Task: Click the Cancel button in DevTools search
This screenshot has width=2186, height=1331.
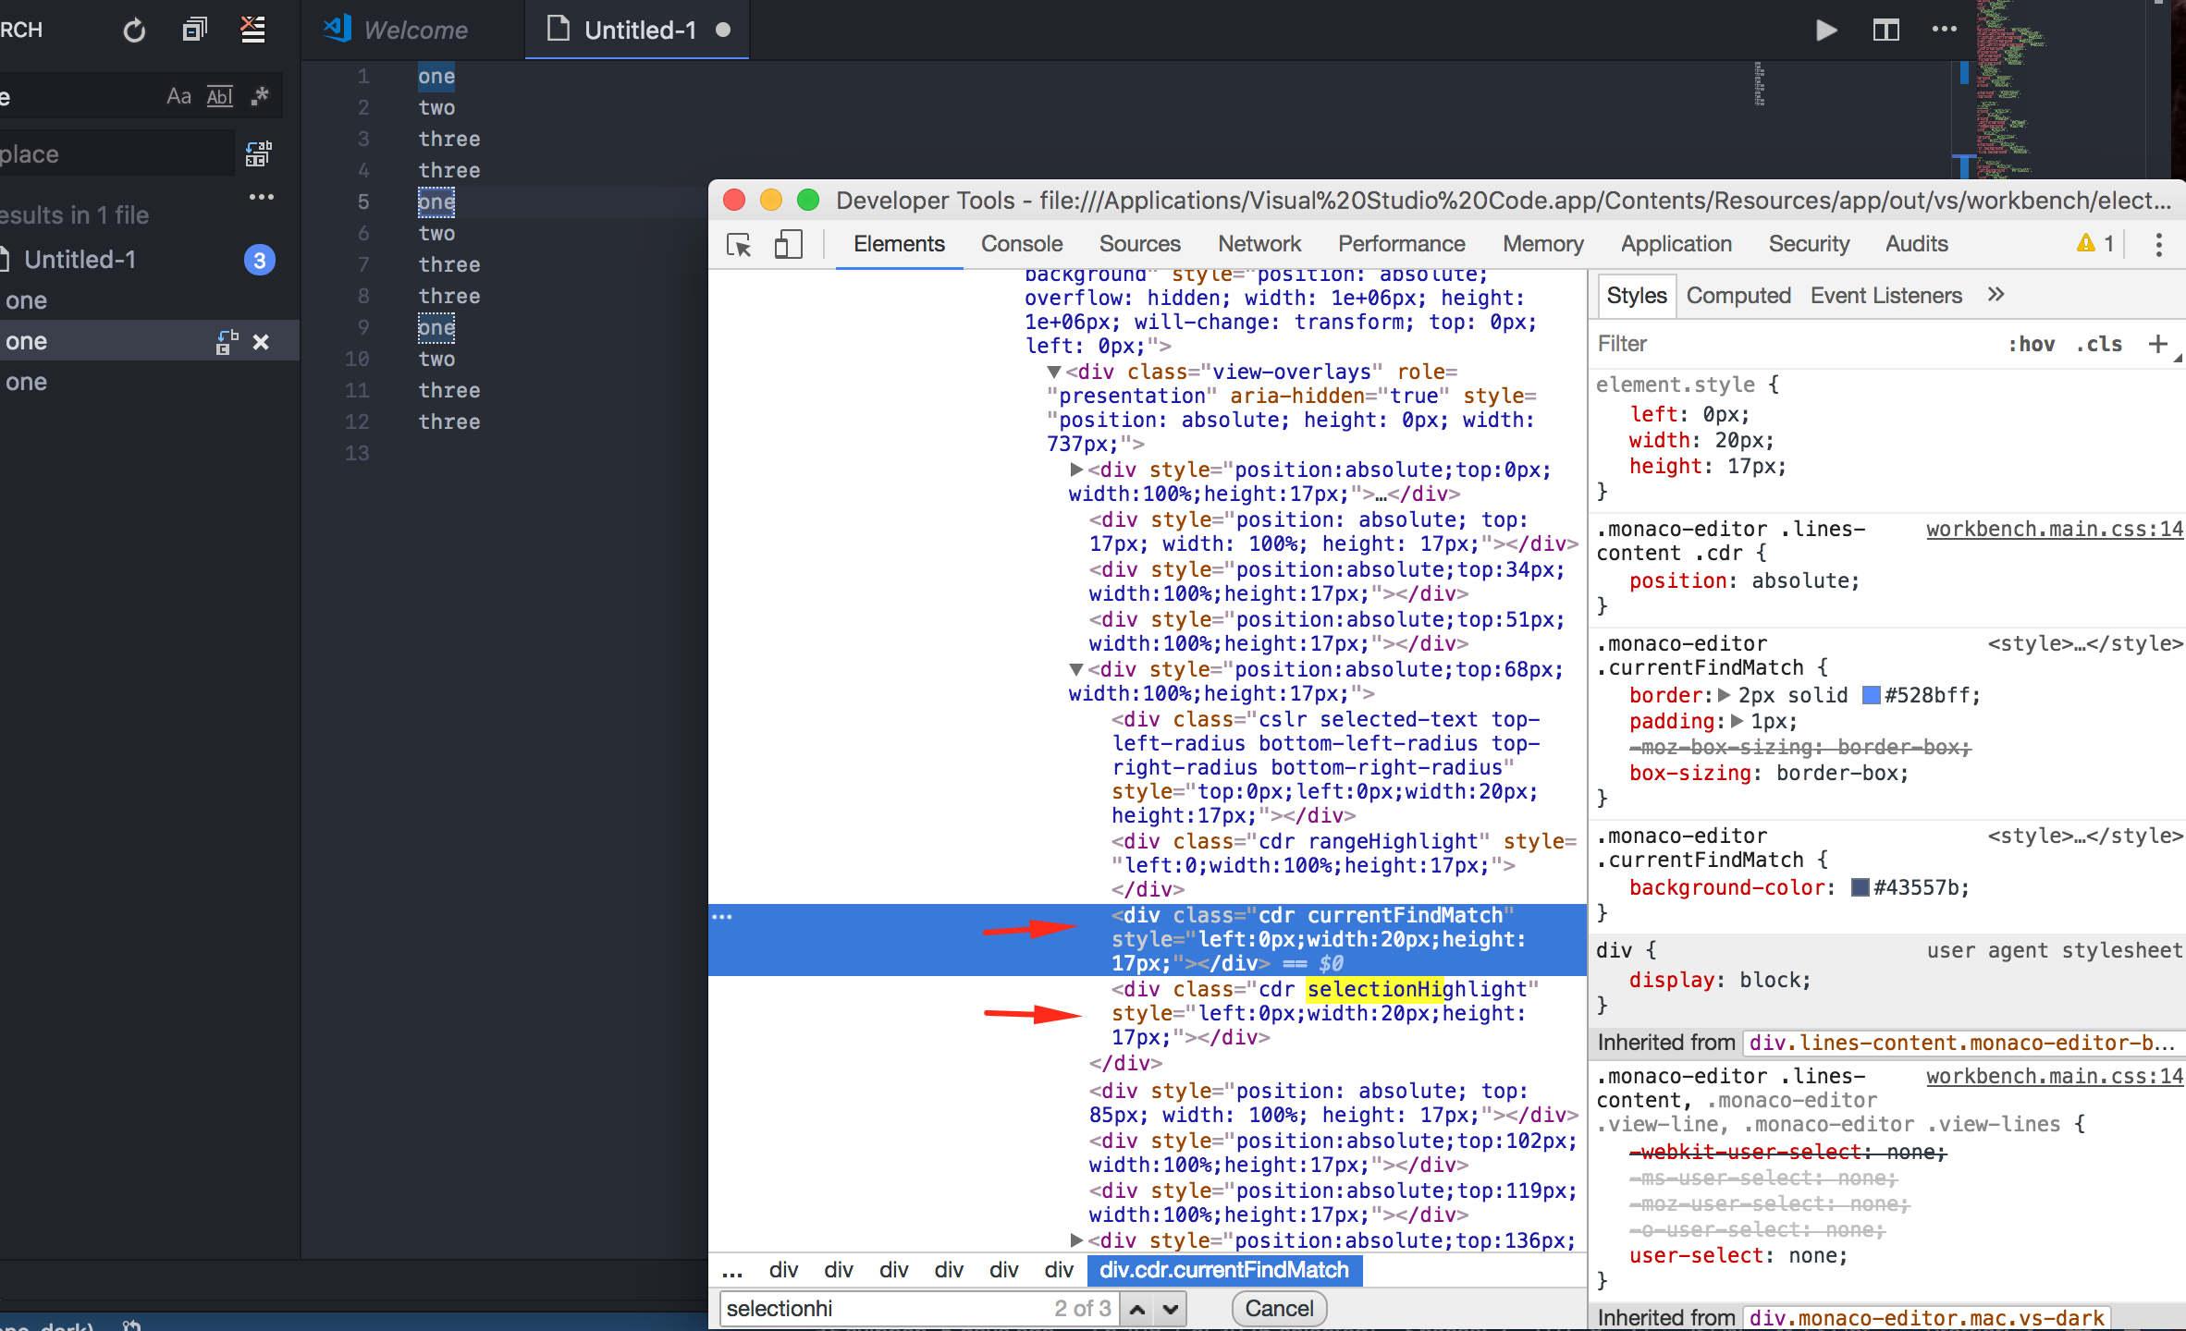Action: 1278,1308
